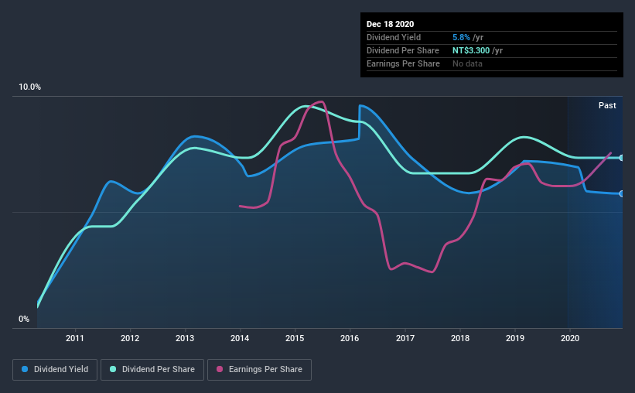Toggle the Dividend Per Share legend button
Viewport: 635px width, 393px height.
pyautogui.click(x=152, y=370)
